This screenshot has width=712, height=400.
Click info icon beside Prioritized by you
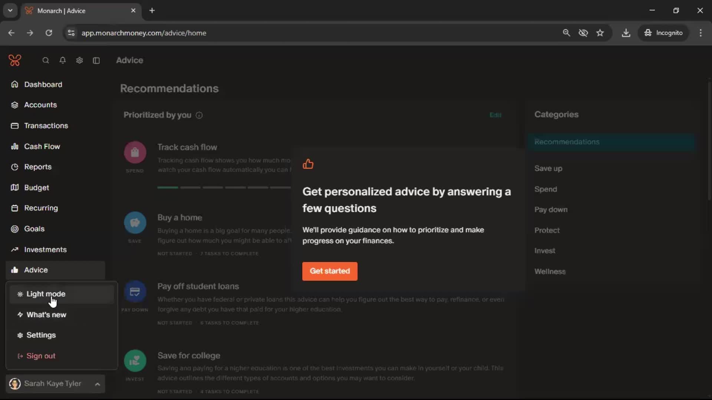[x=199, y=115]
